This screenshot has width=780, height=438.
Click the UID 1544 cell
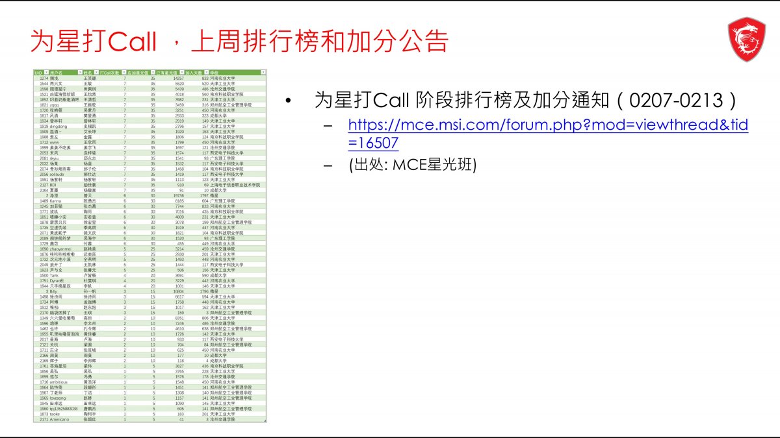pos(44,84)
